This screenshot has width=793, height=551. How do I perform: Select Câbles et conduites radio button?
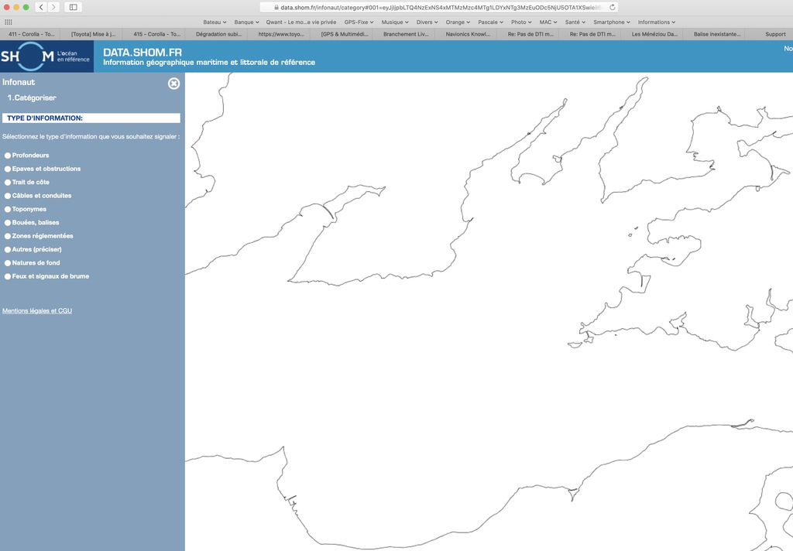point(8,196)
